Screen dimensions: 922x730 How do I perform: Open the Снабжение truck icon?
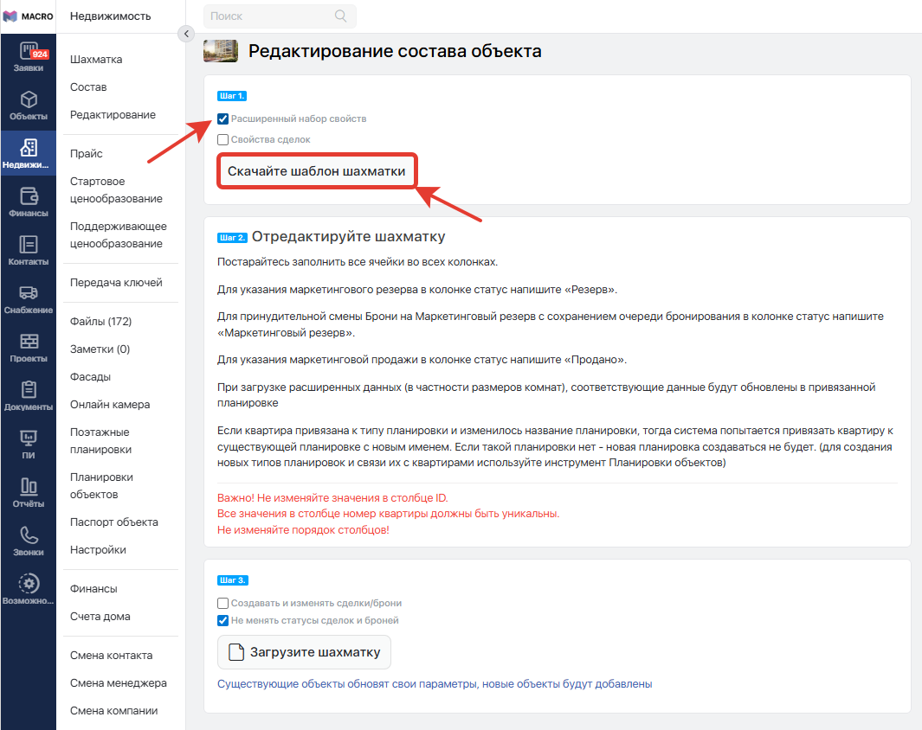29,294
